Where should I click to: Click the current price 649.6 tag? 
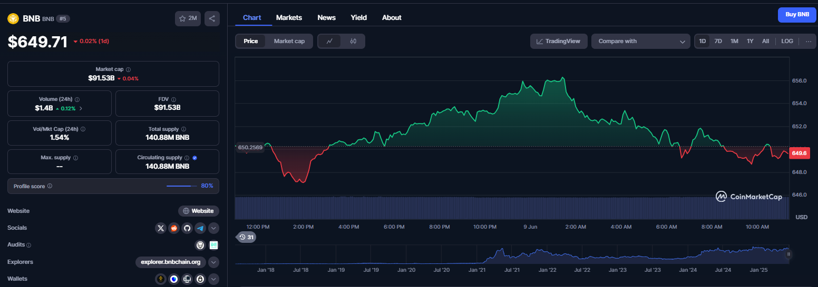tap(799, 153)
